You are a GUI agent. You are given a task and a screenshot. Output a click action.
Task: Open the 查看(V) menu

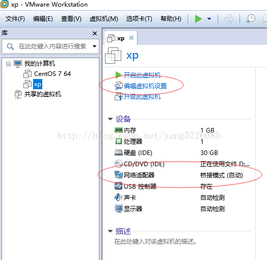tap(71, 19)
